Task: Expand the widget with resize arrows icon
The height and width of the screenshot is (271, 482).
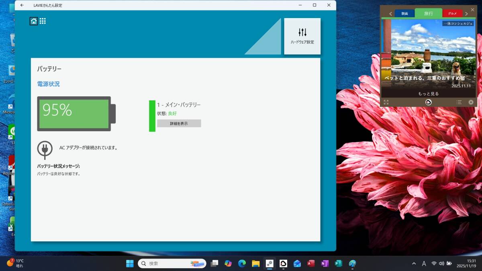Action: tap(386, 102)
